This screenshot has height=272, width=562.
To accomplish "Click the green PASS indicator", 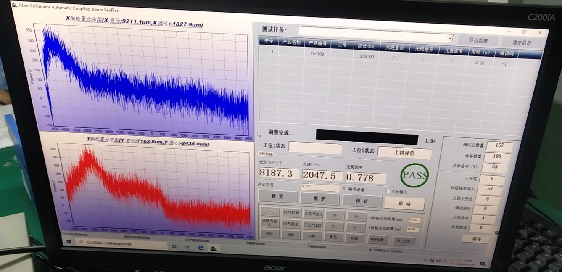I will click(415, 175).
